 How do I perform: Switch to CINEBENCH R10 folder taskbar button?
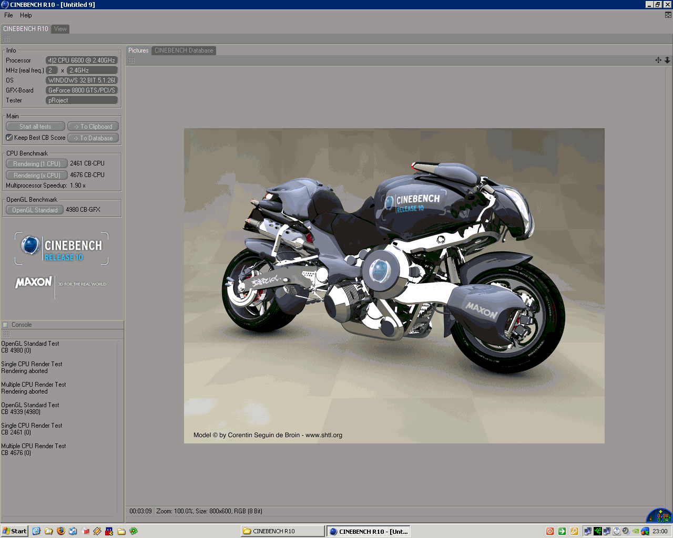[x=283, y=531]
